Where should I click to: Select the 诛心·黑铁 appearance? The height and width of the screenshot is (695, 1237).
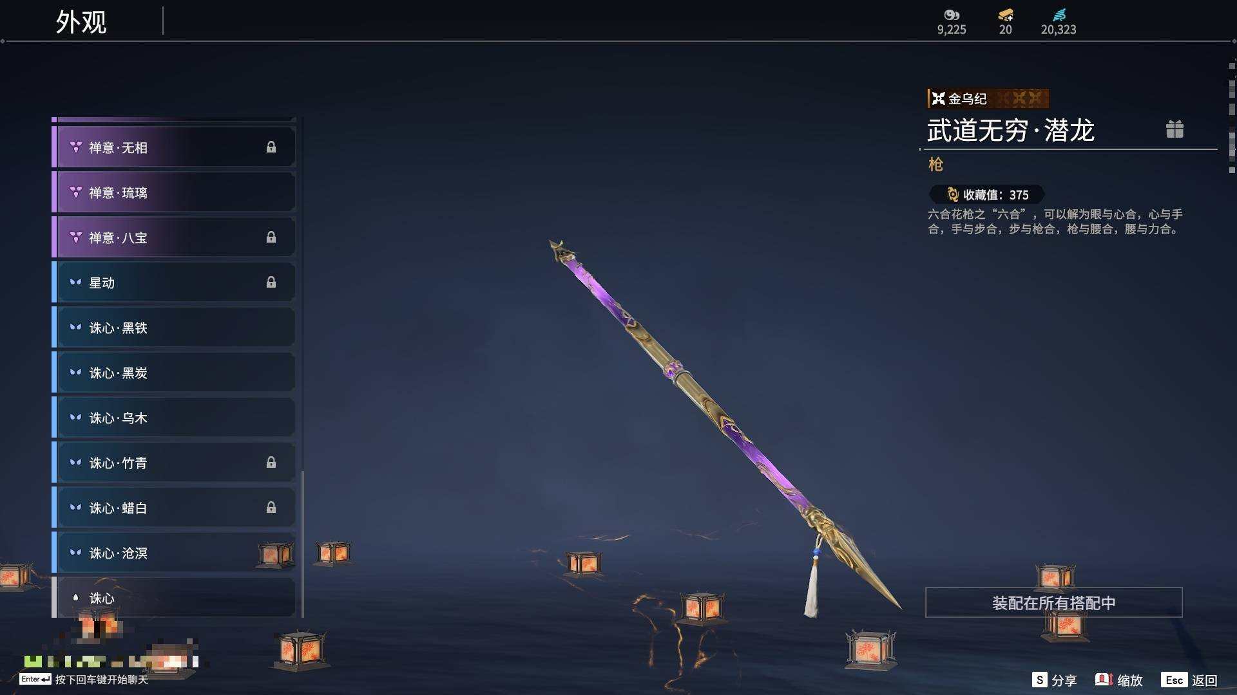tap(174, 328)
